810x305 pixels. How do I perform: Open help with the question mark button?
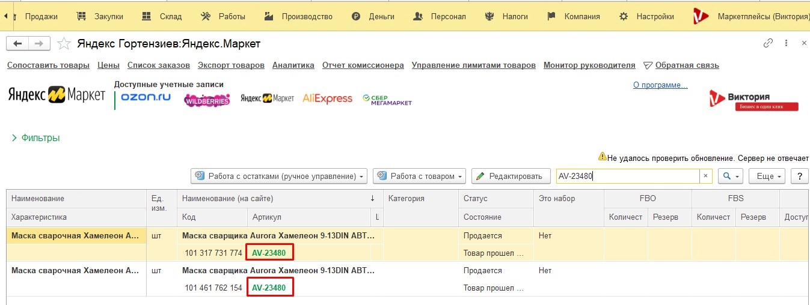[799, 177]
